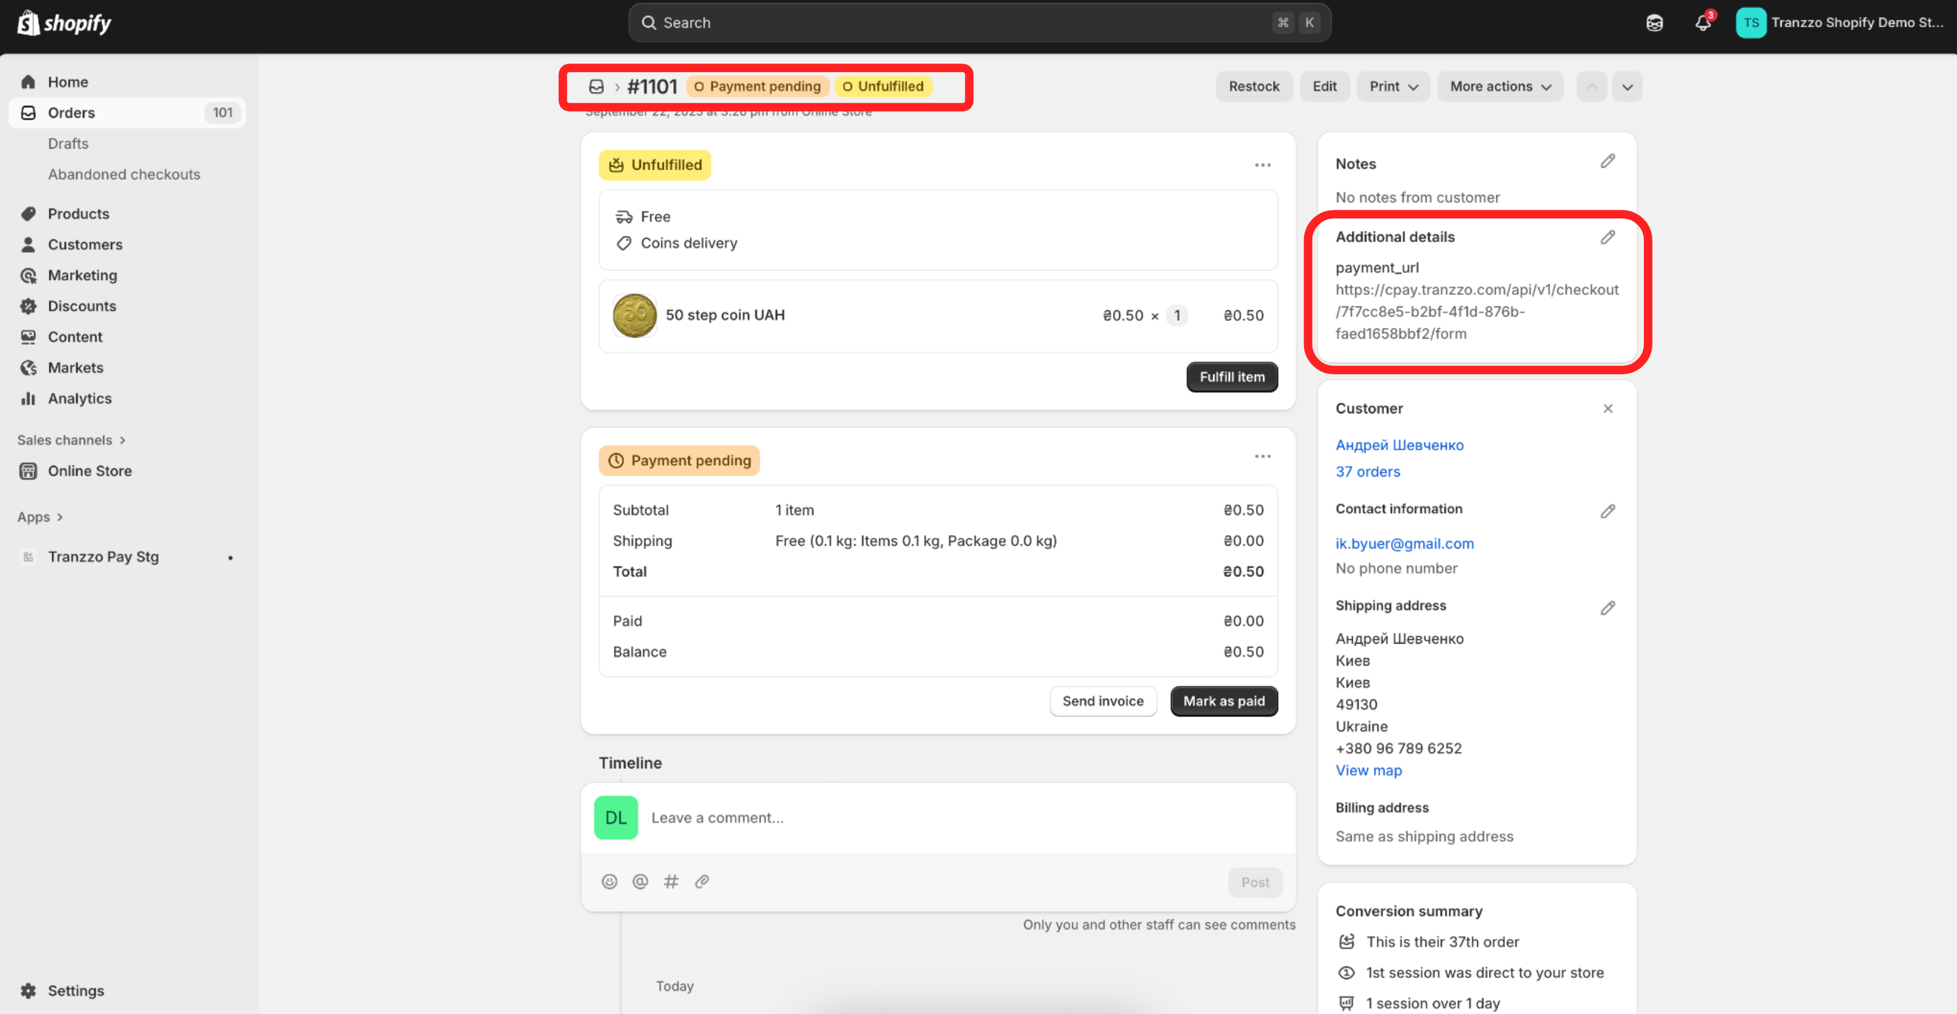Click the Leave a comment field
Screen dimensions: 1957x1014
(965, 818)
